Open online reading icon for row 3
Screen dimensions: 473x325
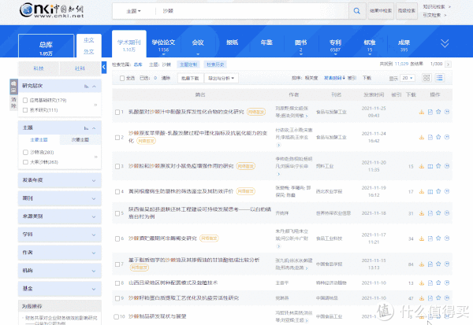click(x=430, y=166)
